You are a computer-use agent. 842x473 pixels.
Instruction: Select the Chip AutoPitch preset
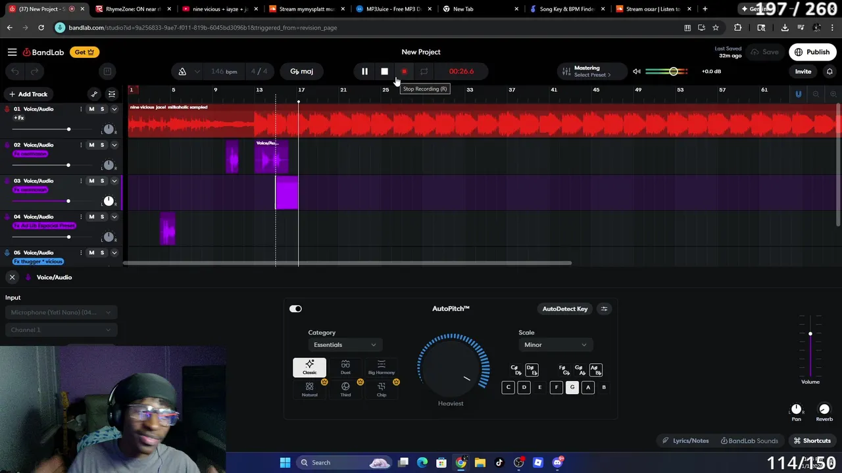point(382,389)
